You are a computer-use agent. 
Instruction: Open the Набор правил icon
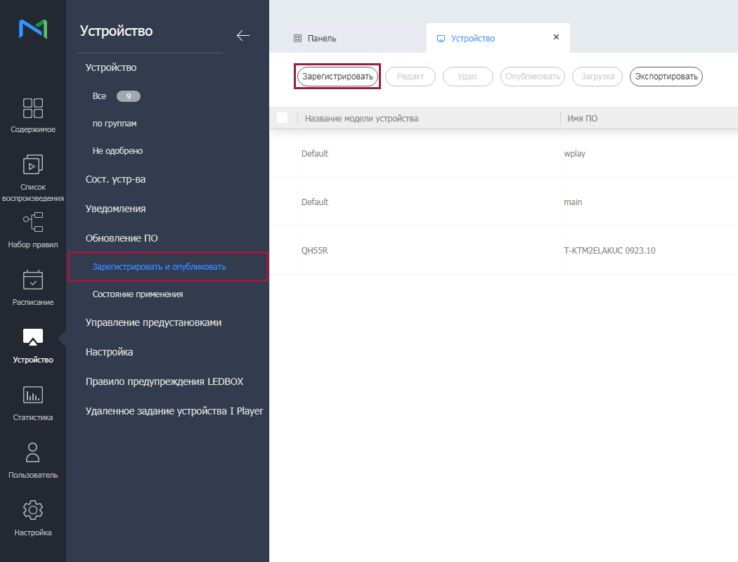tap(33, 223)
